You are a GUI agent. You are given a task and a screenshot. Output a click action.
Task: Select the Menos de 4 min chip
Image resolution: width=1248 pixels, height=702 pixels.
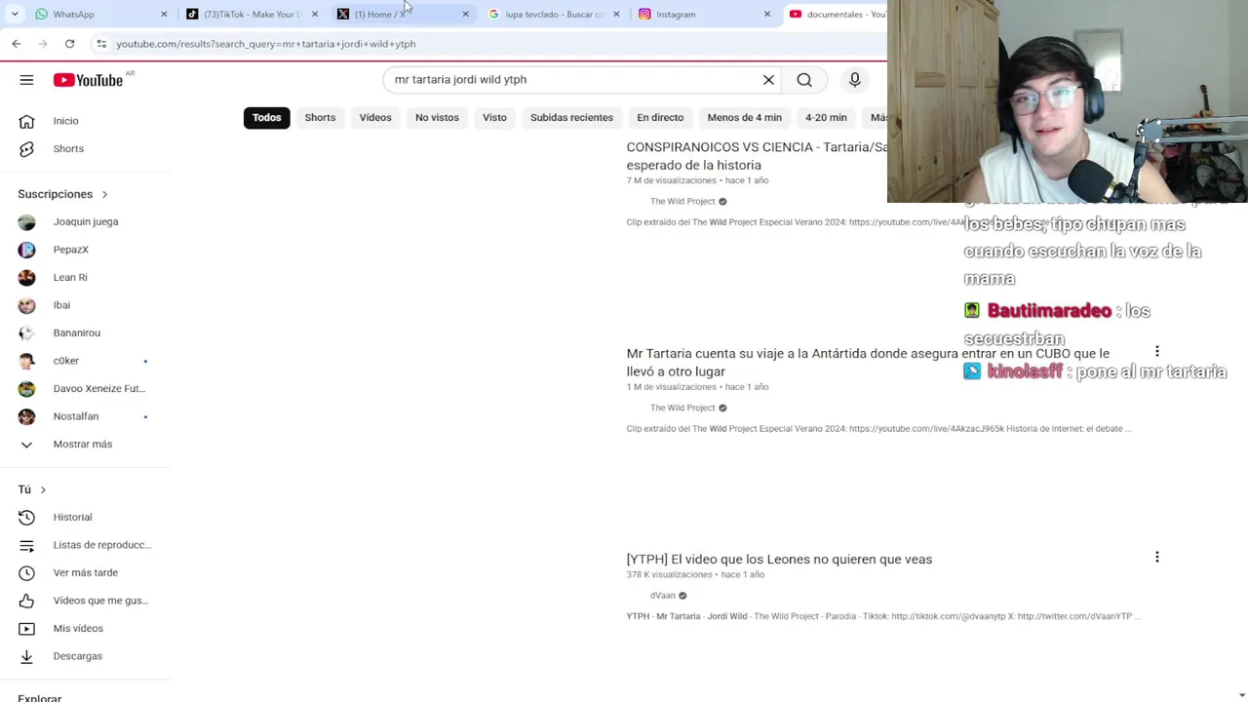coord(744,118)
